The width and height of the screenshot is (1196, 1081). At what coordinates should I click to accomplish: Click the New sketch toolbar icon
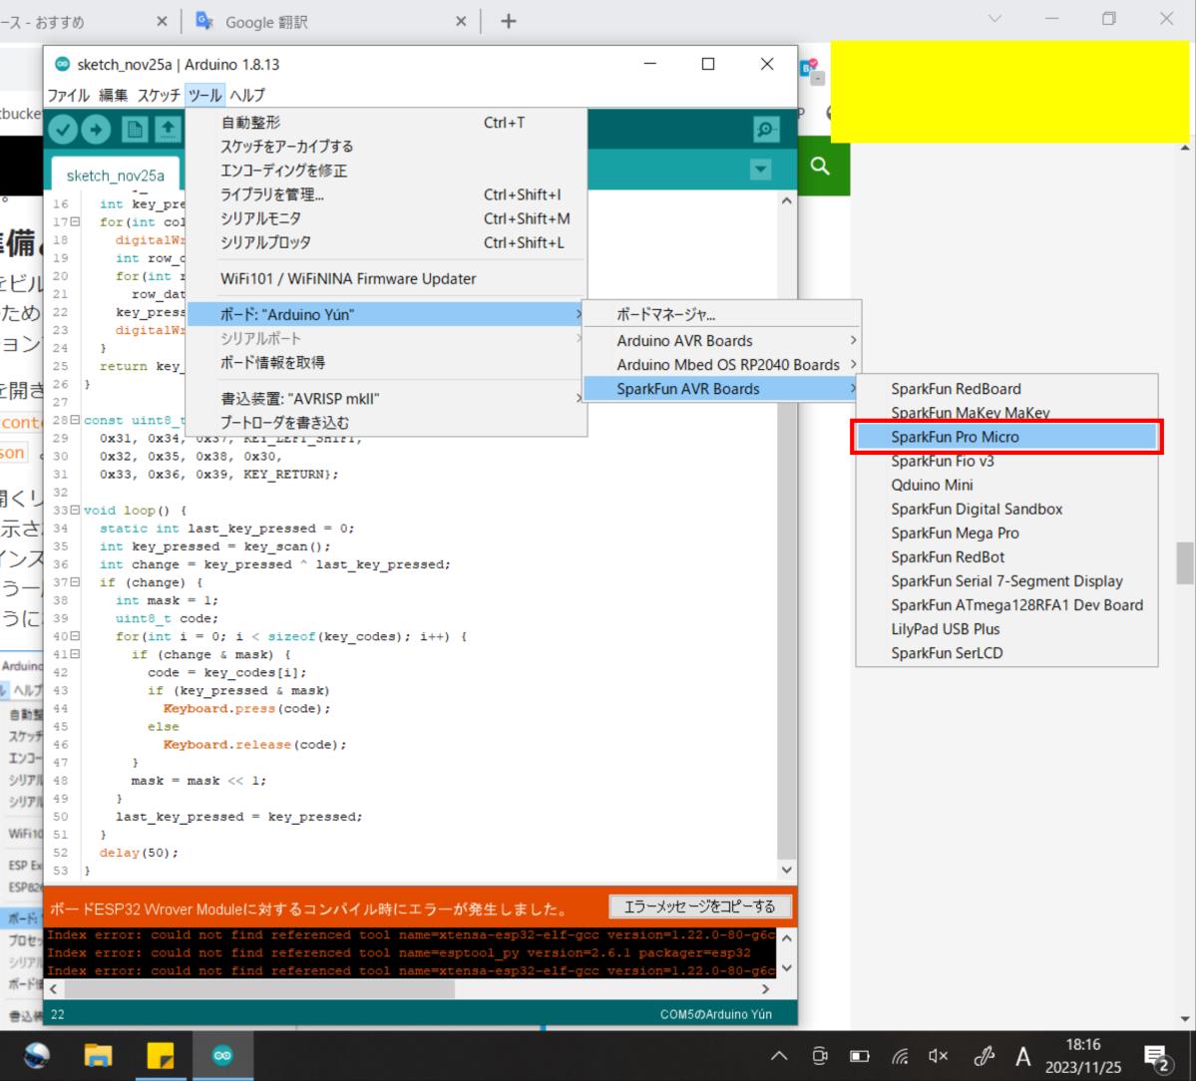[x=135, y=131]
